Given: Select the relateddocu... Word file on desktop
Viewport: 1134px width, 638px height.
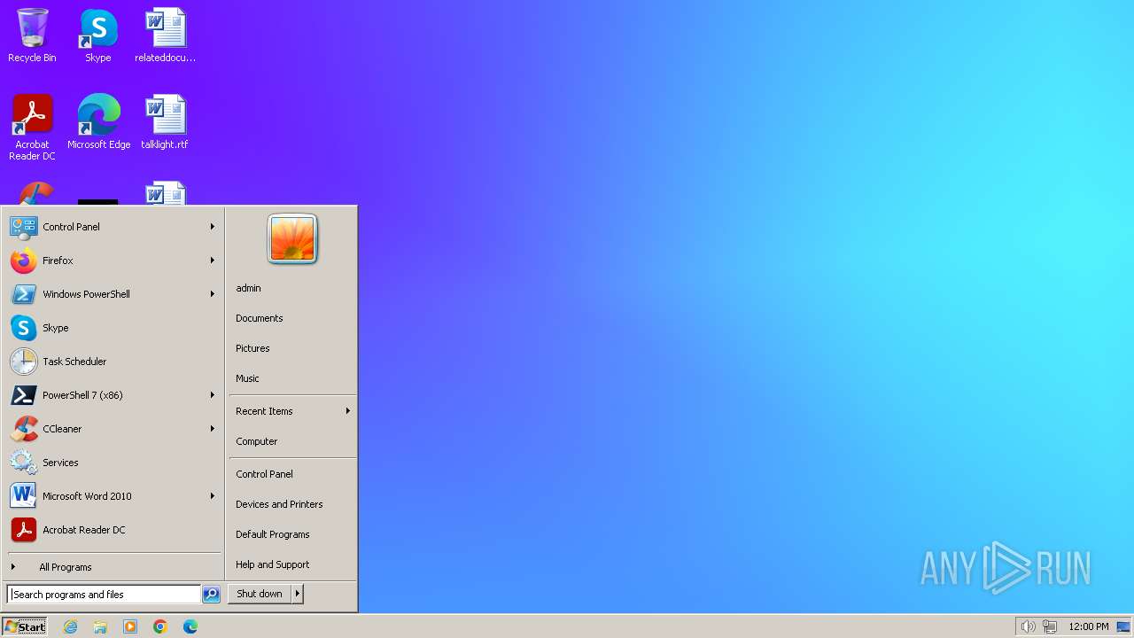Looking at the screenshot, I should 165,35.
